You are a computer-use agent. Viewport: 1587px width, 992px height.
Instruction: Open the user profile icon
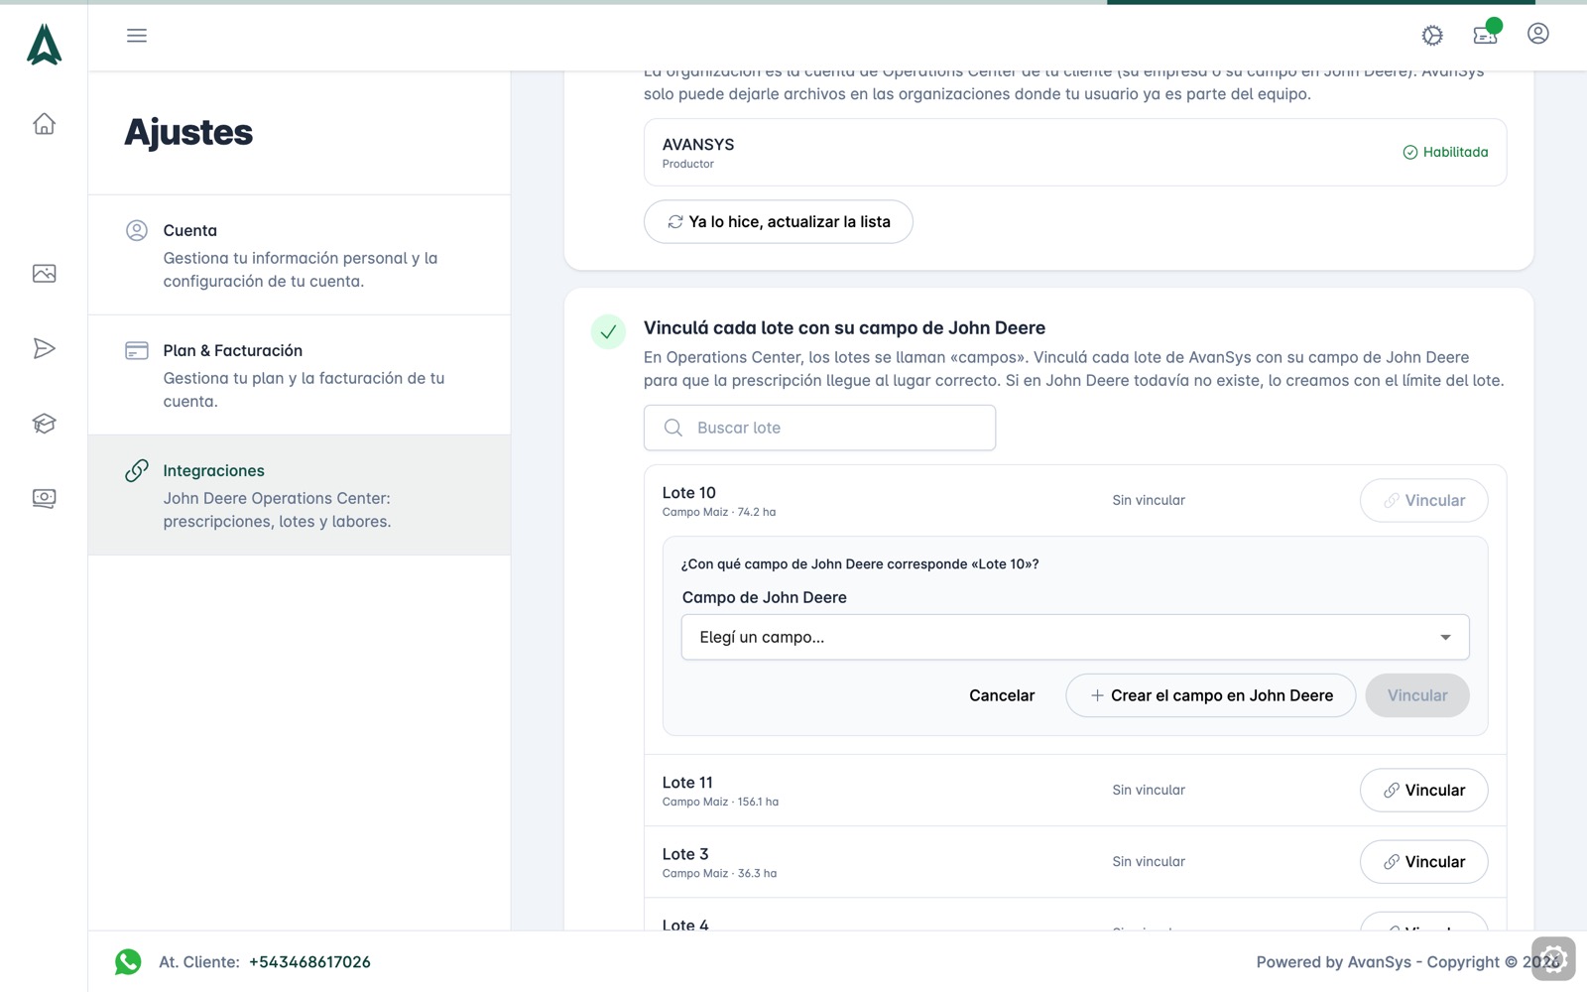1538,34
